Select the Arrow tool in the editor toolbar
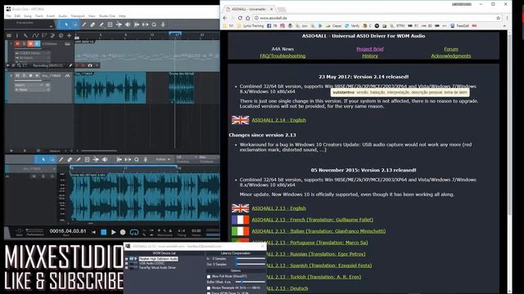This screenshot has height=294, width=524. click(x=43, y=160)
